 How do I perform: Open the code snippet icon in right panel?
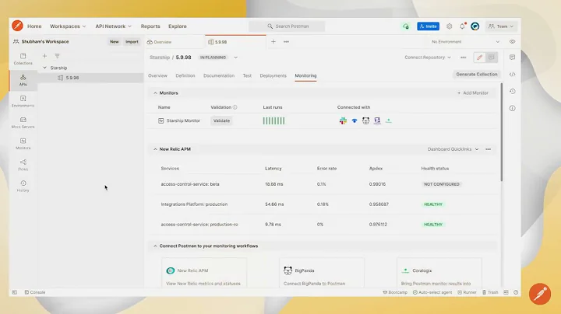[513, 75]
